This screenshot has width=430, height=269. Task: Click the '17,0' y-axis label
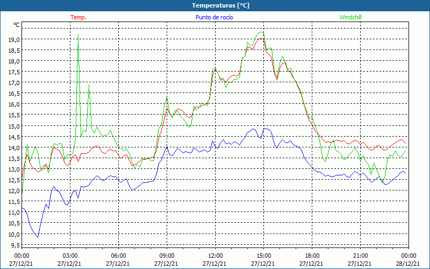(x=15, y=83)
